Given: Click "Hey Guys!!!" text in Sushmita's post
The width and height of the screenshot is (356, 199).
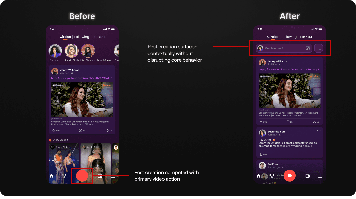Looking at the screenshot, I should (x=265, y=140).
